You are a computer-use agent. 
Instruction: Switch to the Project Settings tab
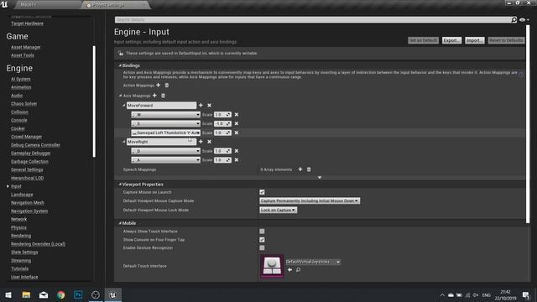[x=115, y=5]
